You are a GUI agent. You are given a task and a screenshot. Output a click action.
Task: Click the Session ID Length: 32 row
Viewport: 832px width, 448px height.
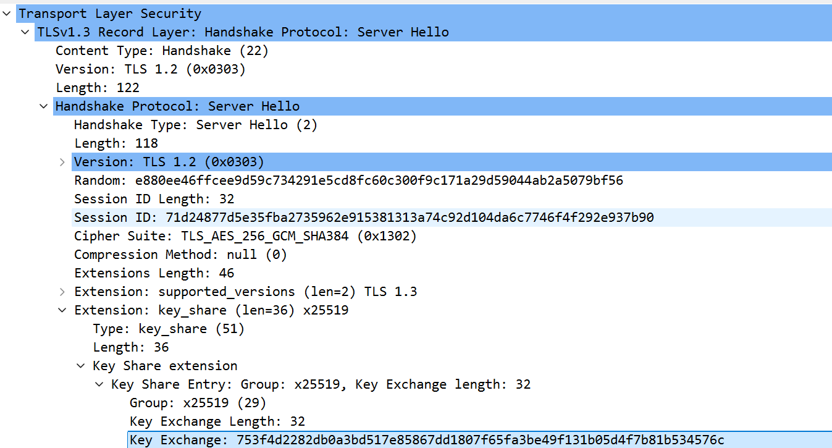point(154,199)
